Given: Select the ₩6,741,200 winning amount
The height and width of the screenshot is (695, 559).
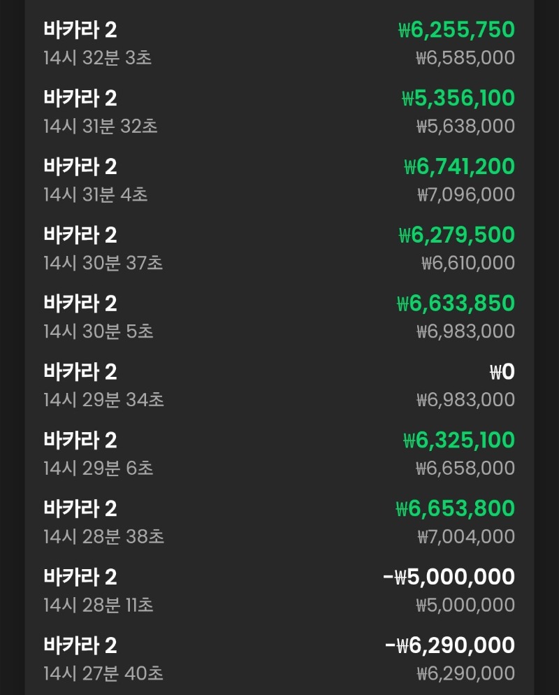Looking at the screenshot, I should (459, 166).
